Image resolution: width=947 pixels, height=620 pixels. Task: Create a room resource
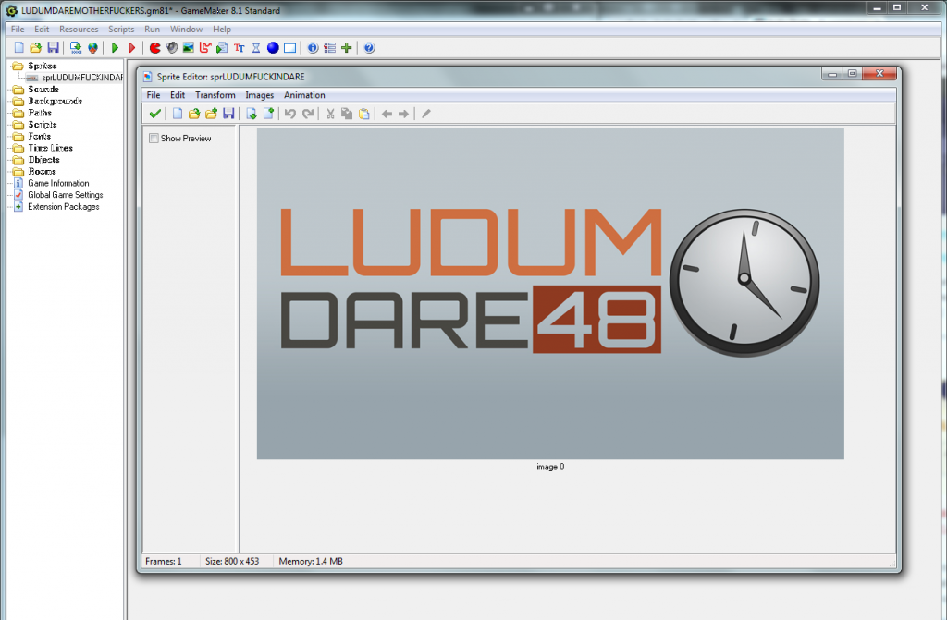[x=289, y=48]
